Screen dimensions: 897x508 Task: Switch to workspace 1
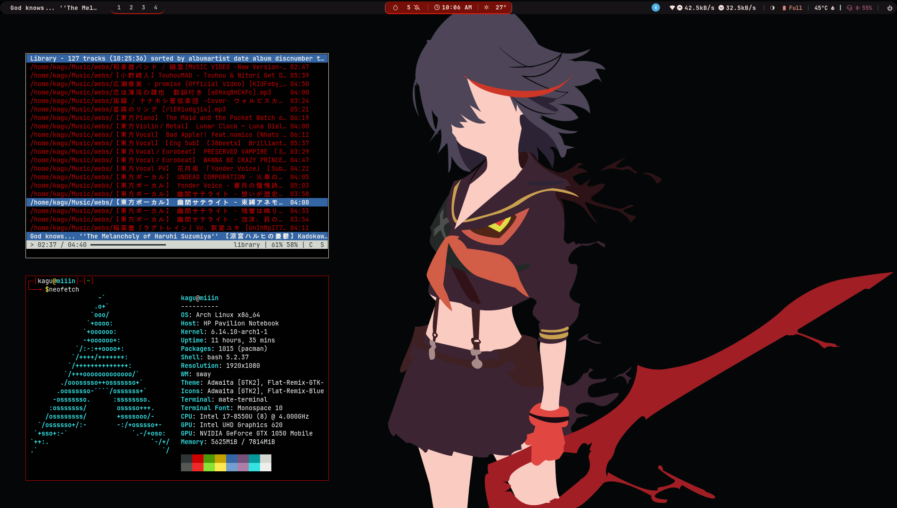point(119,8)
